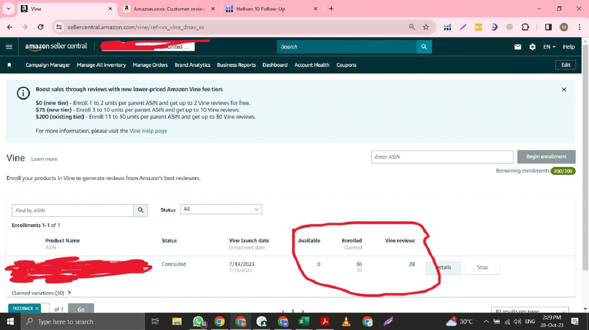Open the Seller Central settings gear
The image size is (589, 330).
point(532,47)
